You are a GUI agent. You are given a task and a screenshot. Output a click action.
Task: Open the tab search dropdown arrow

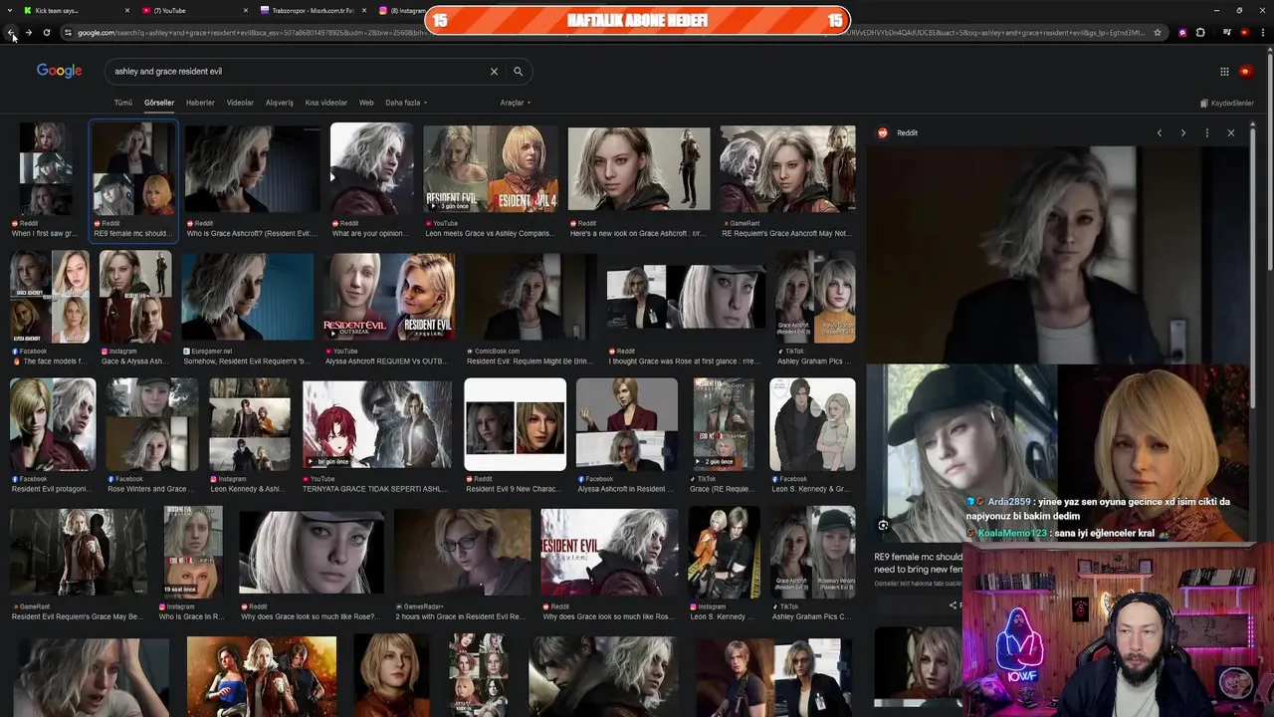coord(10,10)
